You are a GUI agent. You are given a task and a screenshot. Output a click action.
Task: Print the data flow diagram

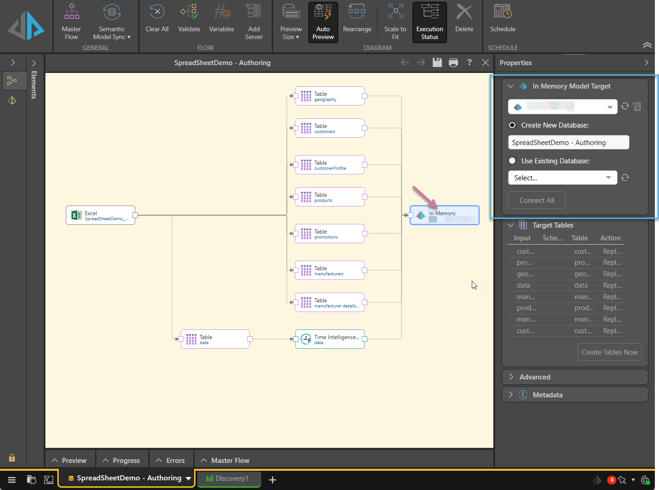453,62
